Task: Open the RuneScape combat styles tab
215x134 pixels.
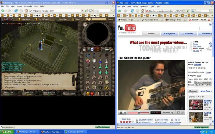Action: [84, 50]
